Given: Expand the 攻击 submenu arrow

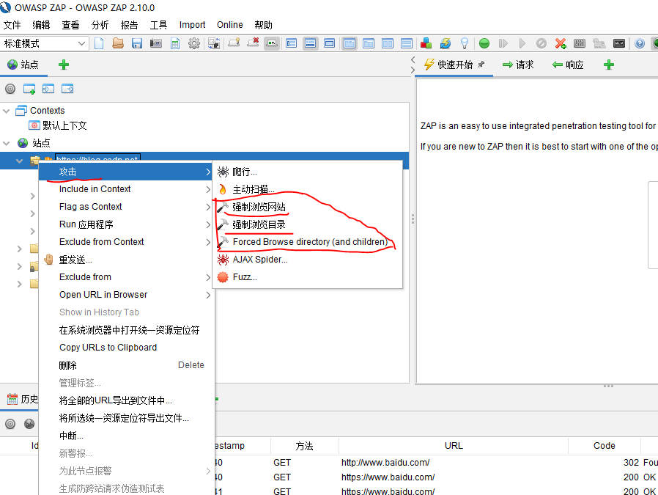Looking at the screenshot, I should point(207,172).
